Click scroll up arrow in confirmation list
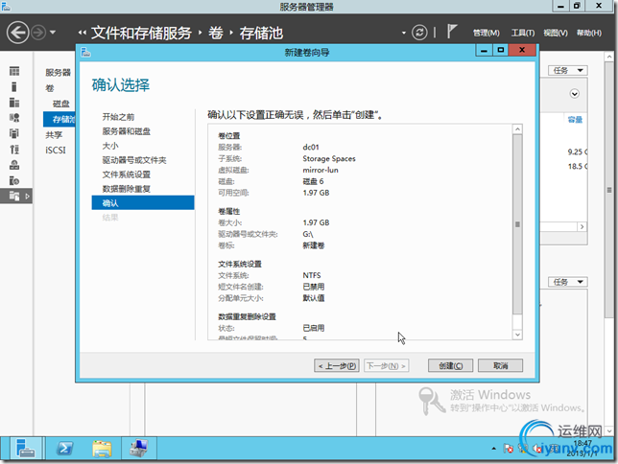This screenshot has height=464, width=618. pyautogui.click(x=517, y=129)
